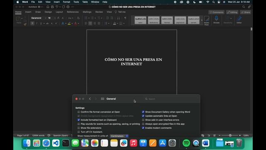Apply blue text effects button
Image resolution: width=266 pixels, height=150 pixels.
click(63, 23)
